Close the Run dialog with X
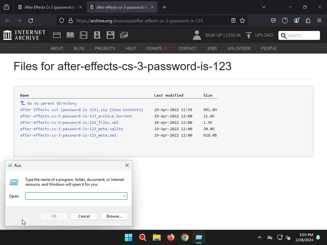 127,166
